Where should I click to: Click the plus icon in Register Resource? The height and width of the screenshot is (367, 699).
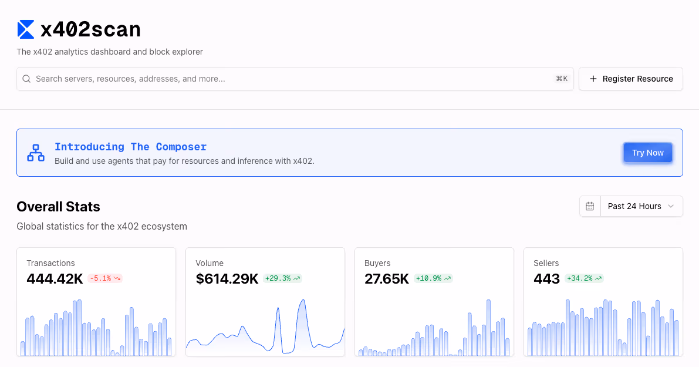(x=593, y=79)
